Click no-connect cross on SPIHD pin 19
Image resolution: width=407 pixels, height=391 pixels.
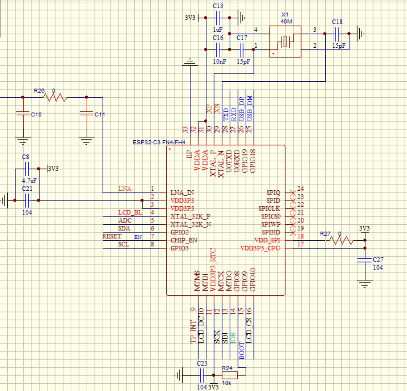(293, 233)
